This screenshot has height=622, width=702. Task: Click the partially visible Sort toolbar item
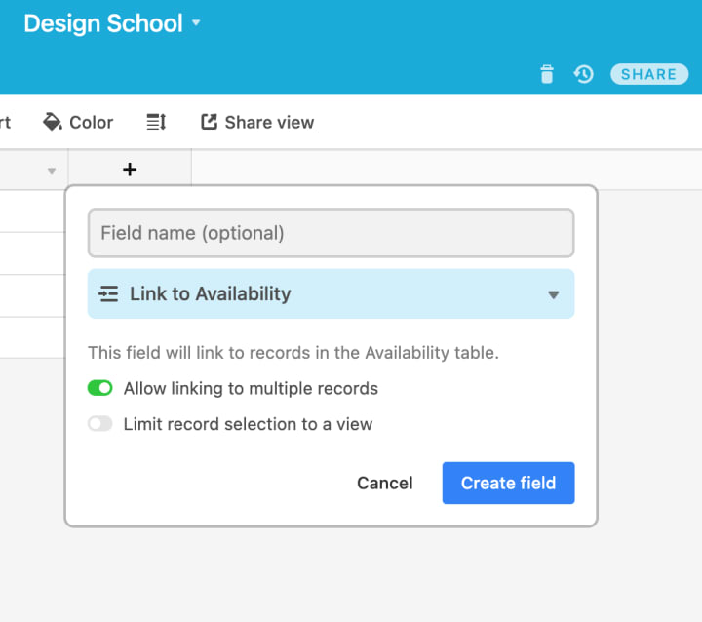[x=5, y=122]
